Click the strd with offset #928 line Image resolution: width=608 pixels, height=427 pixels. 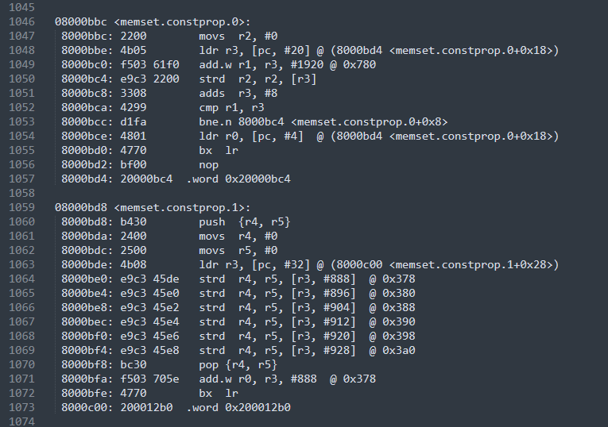238,350
